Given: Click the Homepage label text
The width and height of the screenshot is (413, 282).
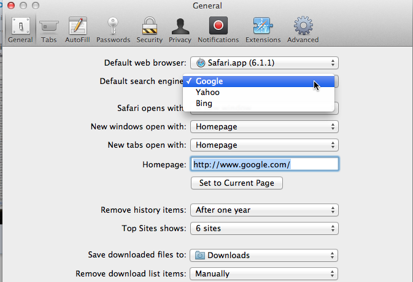Looking at the screenshot, I should point(164,165).
